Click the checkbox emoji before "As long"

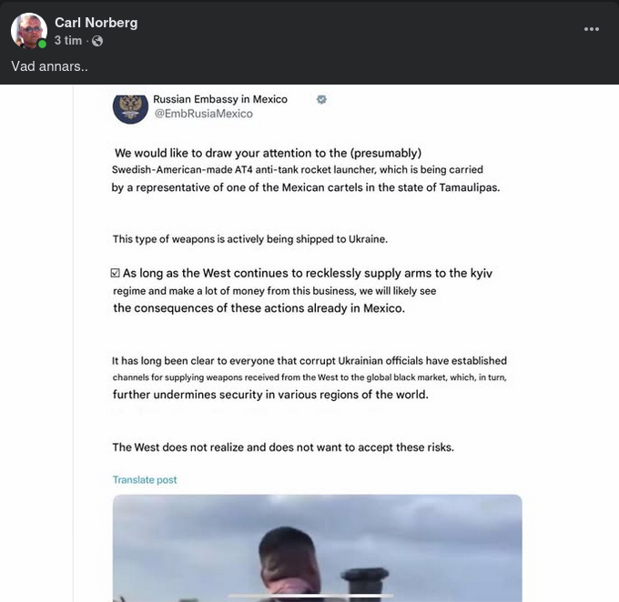click(x=115, y=273)
